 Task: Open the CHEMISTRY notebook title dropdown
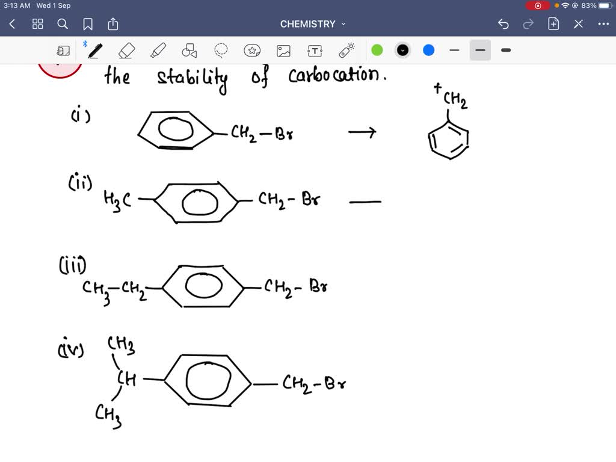point(313,24)
